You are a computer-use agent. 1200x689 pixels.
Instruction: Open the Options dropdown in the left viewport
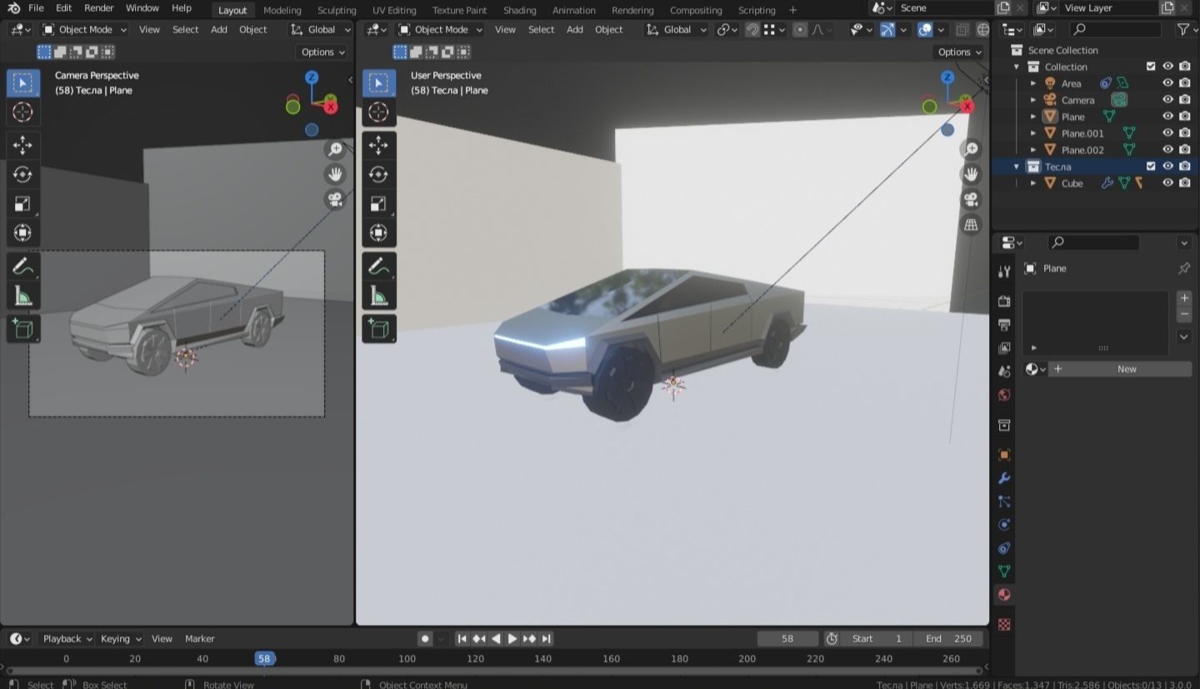tap(322, 52)
